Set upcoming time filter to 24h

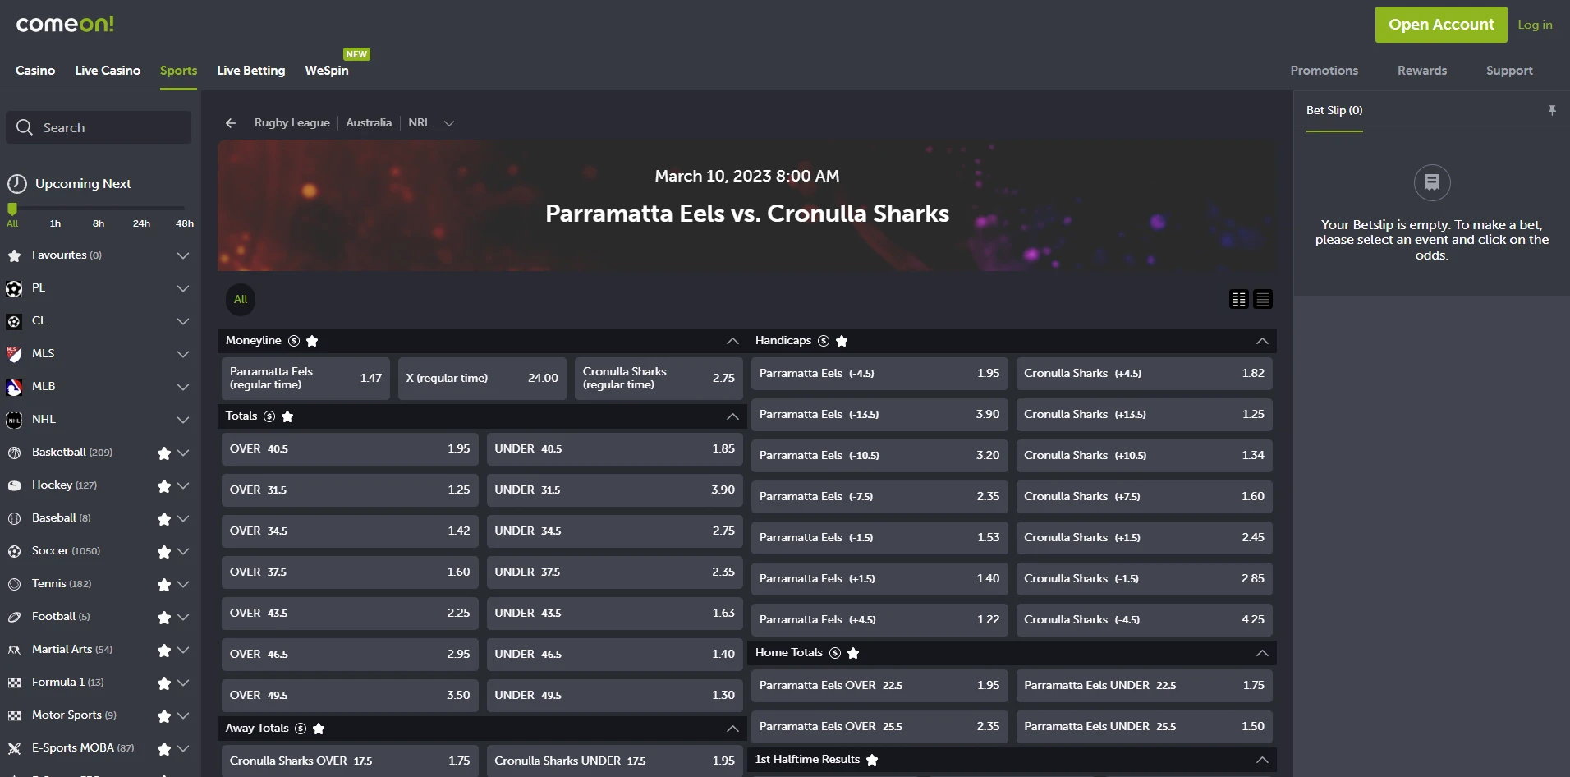pyautogui.click(x=141, y=223)
